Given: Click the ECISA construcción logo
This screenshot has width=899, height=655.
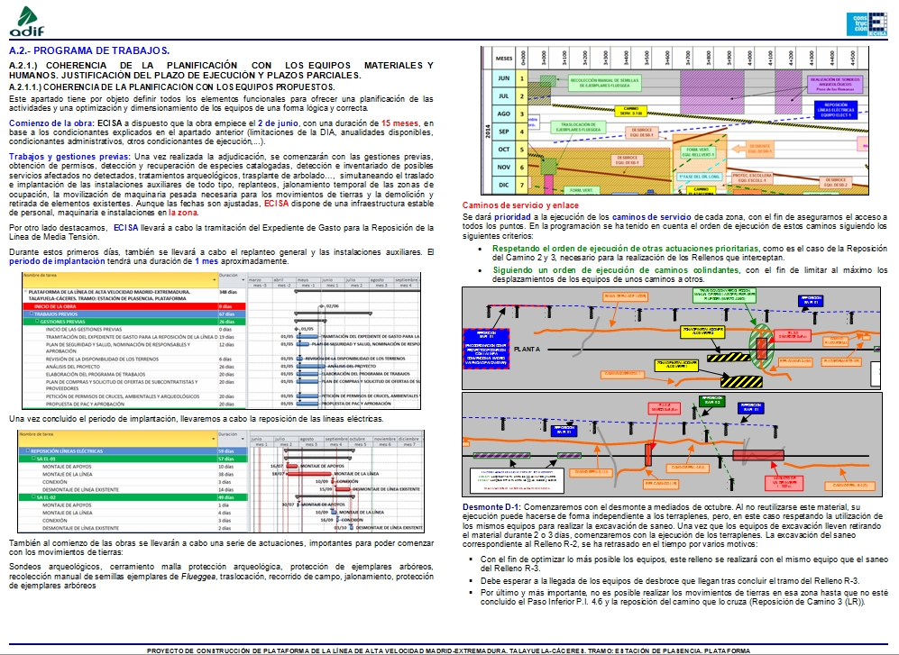Looking at the screenshot, I should [867, 24].
